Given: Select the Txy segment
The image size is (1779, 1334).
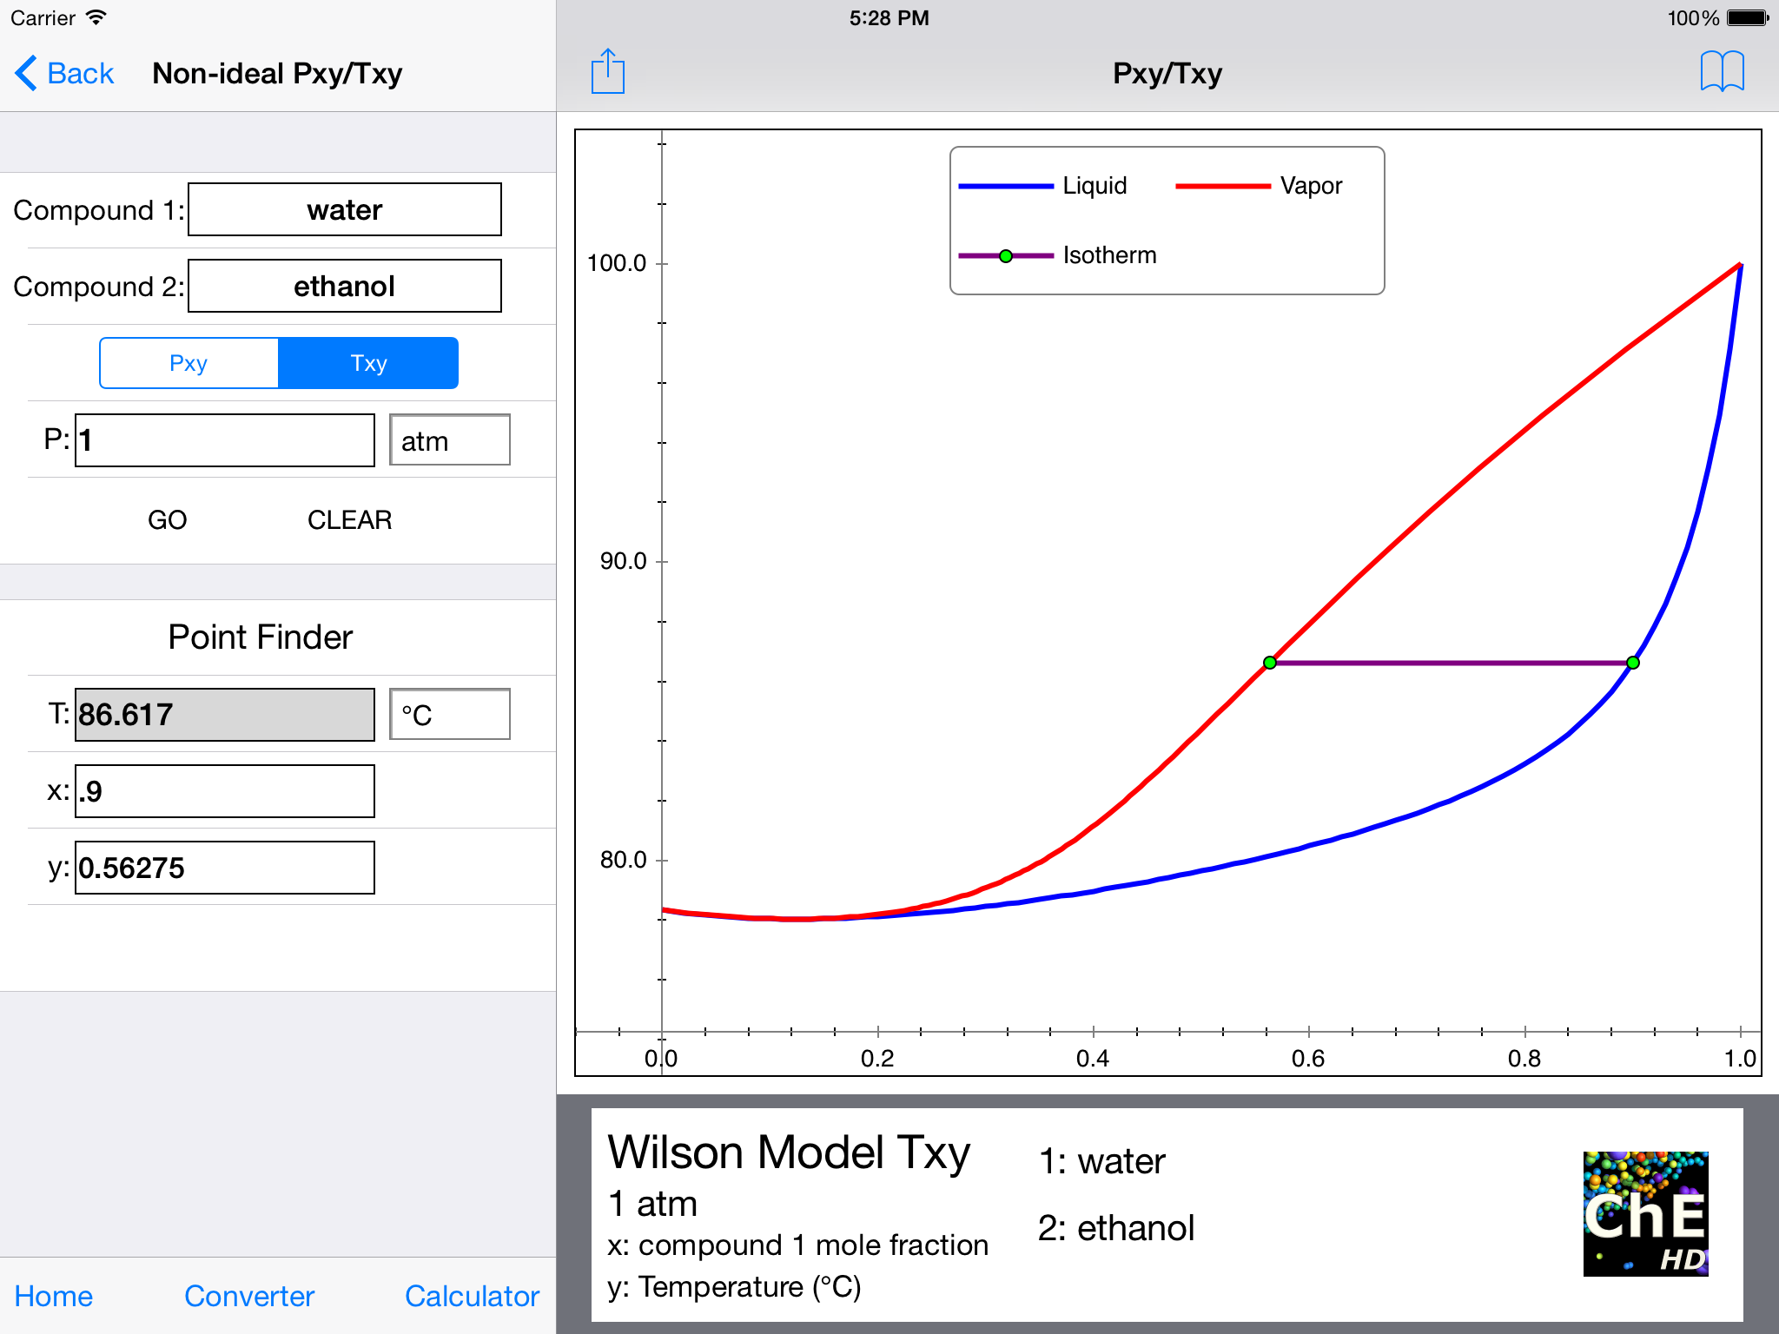Looking at the screenshot, I should point(368,363).
